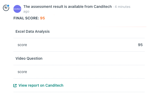Click the word Canditech in the report link
The height and width of the screenshot is (100, 149).
tap(54, 85)
